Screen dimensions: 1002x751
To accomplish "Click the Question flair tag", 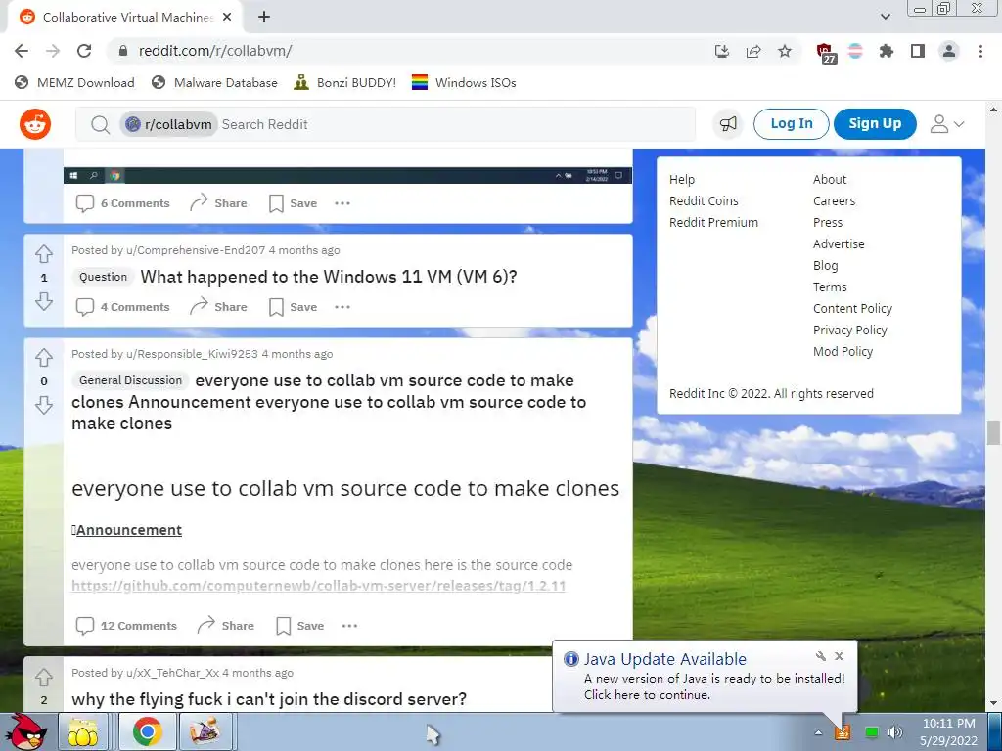I will tap(103, 277).
